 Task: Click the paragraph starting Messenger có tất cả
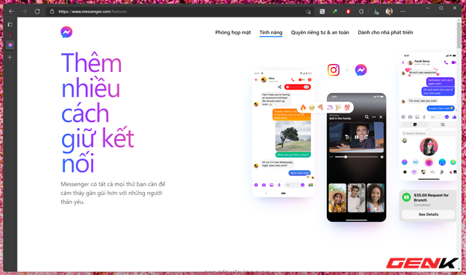(113, 193)
